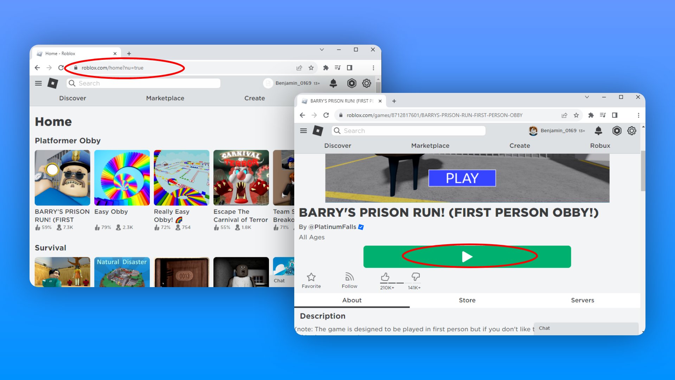This screenshot has width=675, height=380.
Task: Expand tab search chevron in Home window
Action: pos(322,50)
